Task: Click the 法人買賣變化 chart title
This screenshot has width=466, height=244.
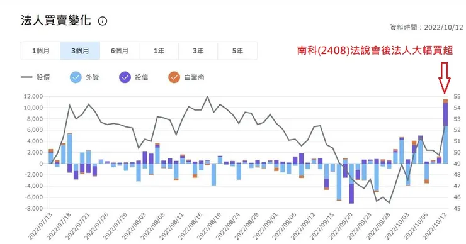Action: coord(56,21)
